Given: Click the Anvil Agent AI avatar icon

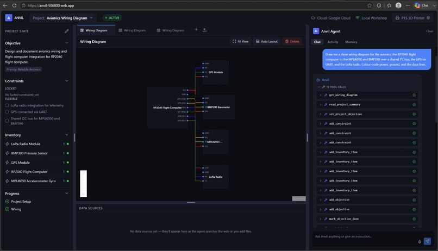Looking at the screenshot, I should [x=316, y=31].
